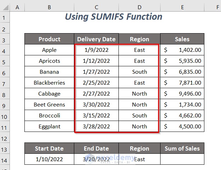Select the Blackberries product cell
This screenshot has width=221, height=170.
coord(49,83)
